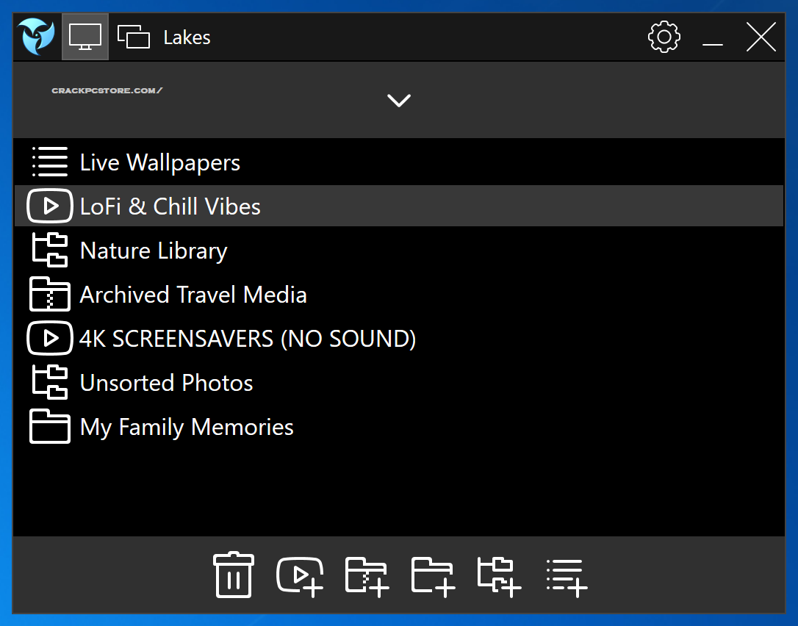Add a zipped archive folder source
Viewport: 798px width, 626px height.
(367, 575)
